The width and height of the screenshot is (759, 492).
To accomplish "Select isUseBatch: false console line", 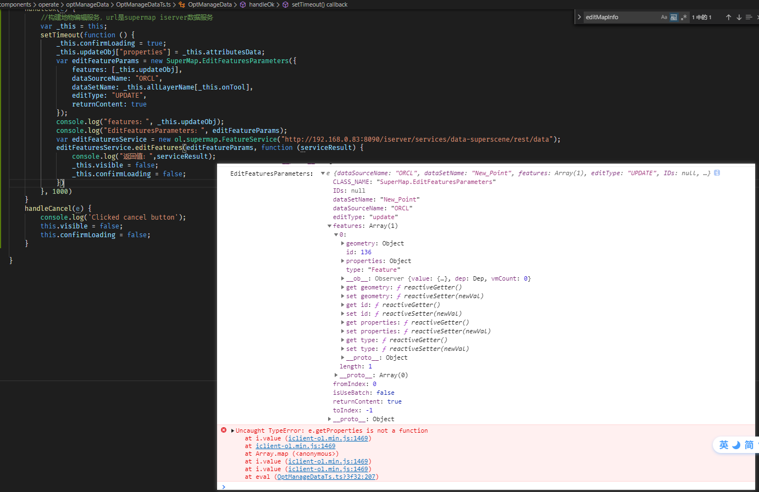I will click(x=363, y=393).
